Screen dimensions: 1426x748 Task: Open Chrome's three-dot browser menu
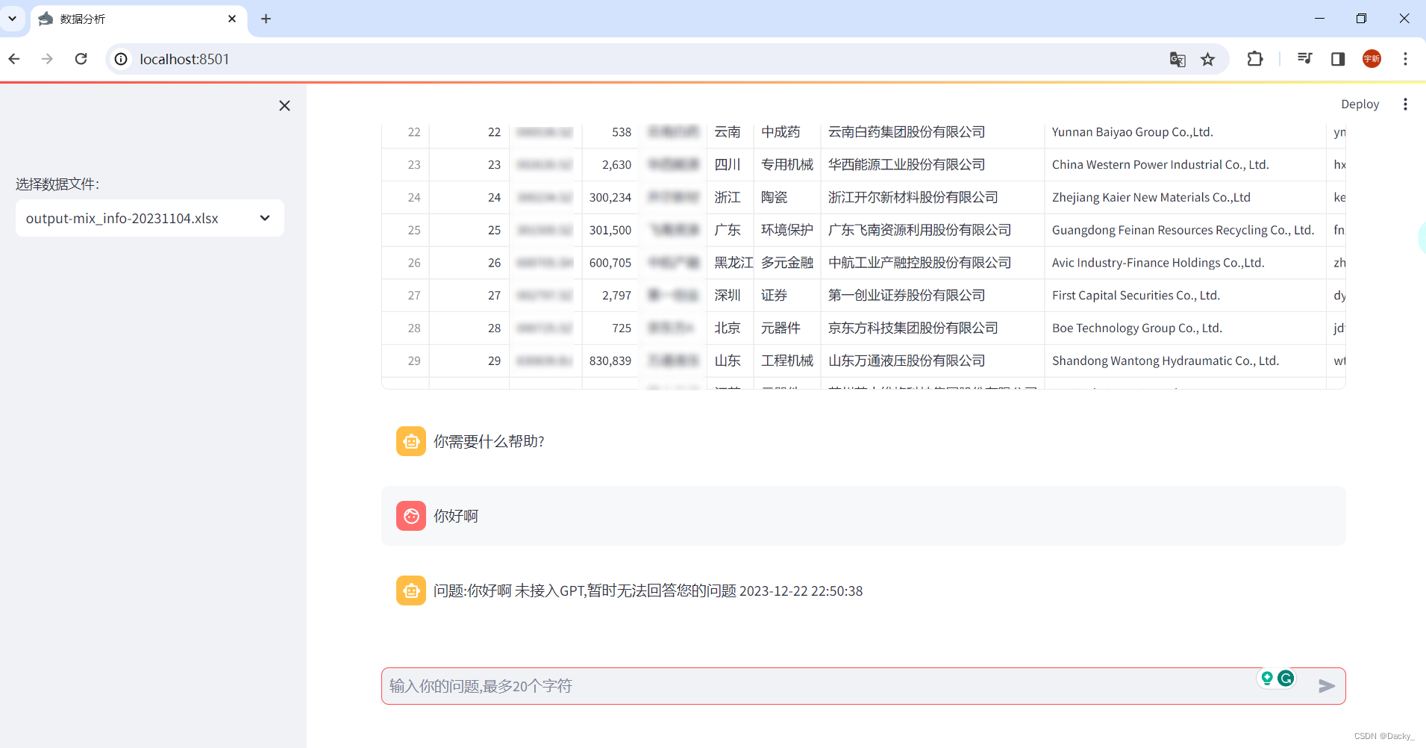coord(1406,59)
